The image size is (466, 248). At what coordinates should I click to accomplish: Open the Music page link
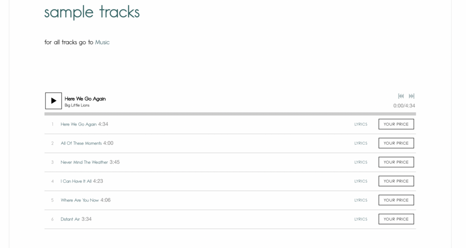[x=102, y=42]
